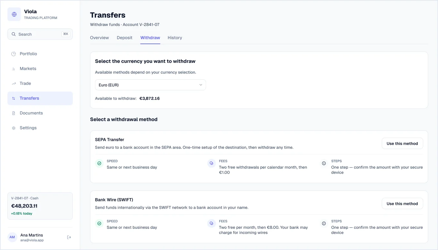Viewport: 438px width, 250px height.
Task: Click the ana@viola.app email text
Action: (32, 240)
